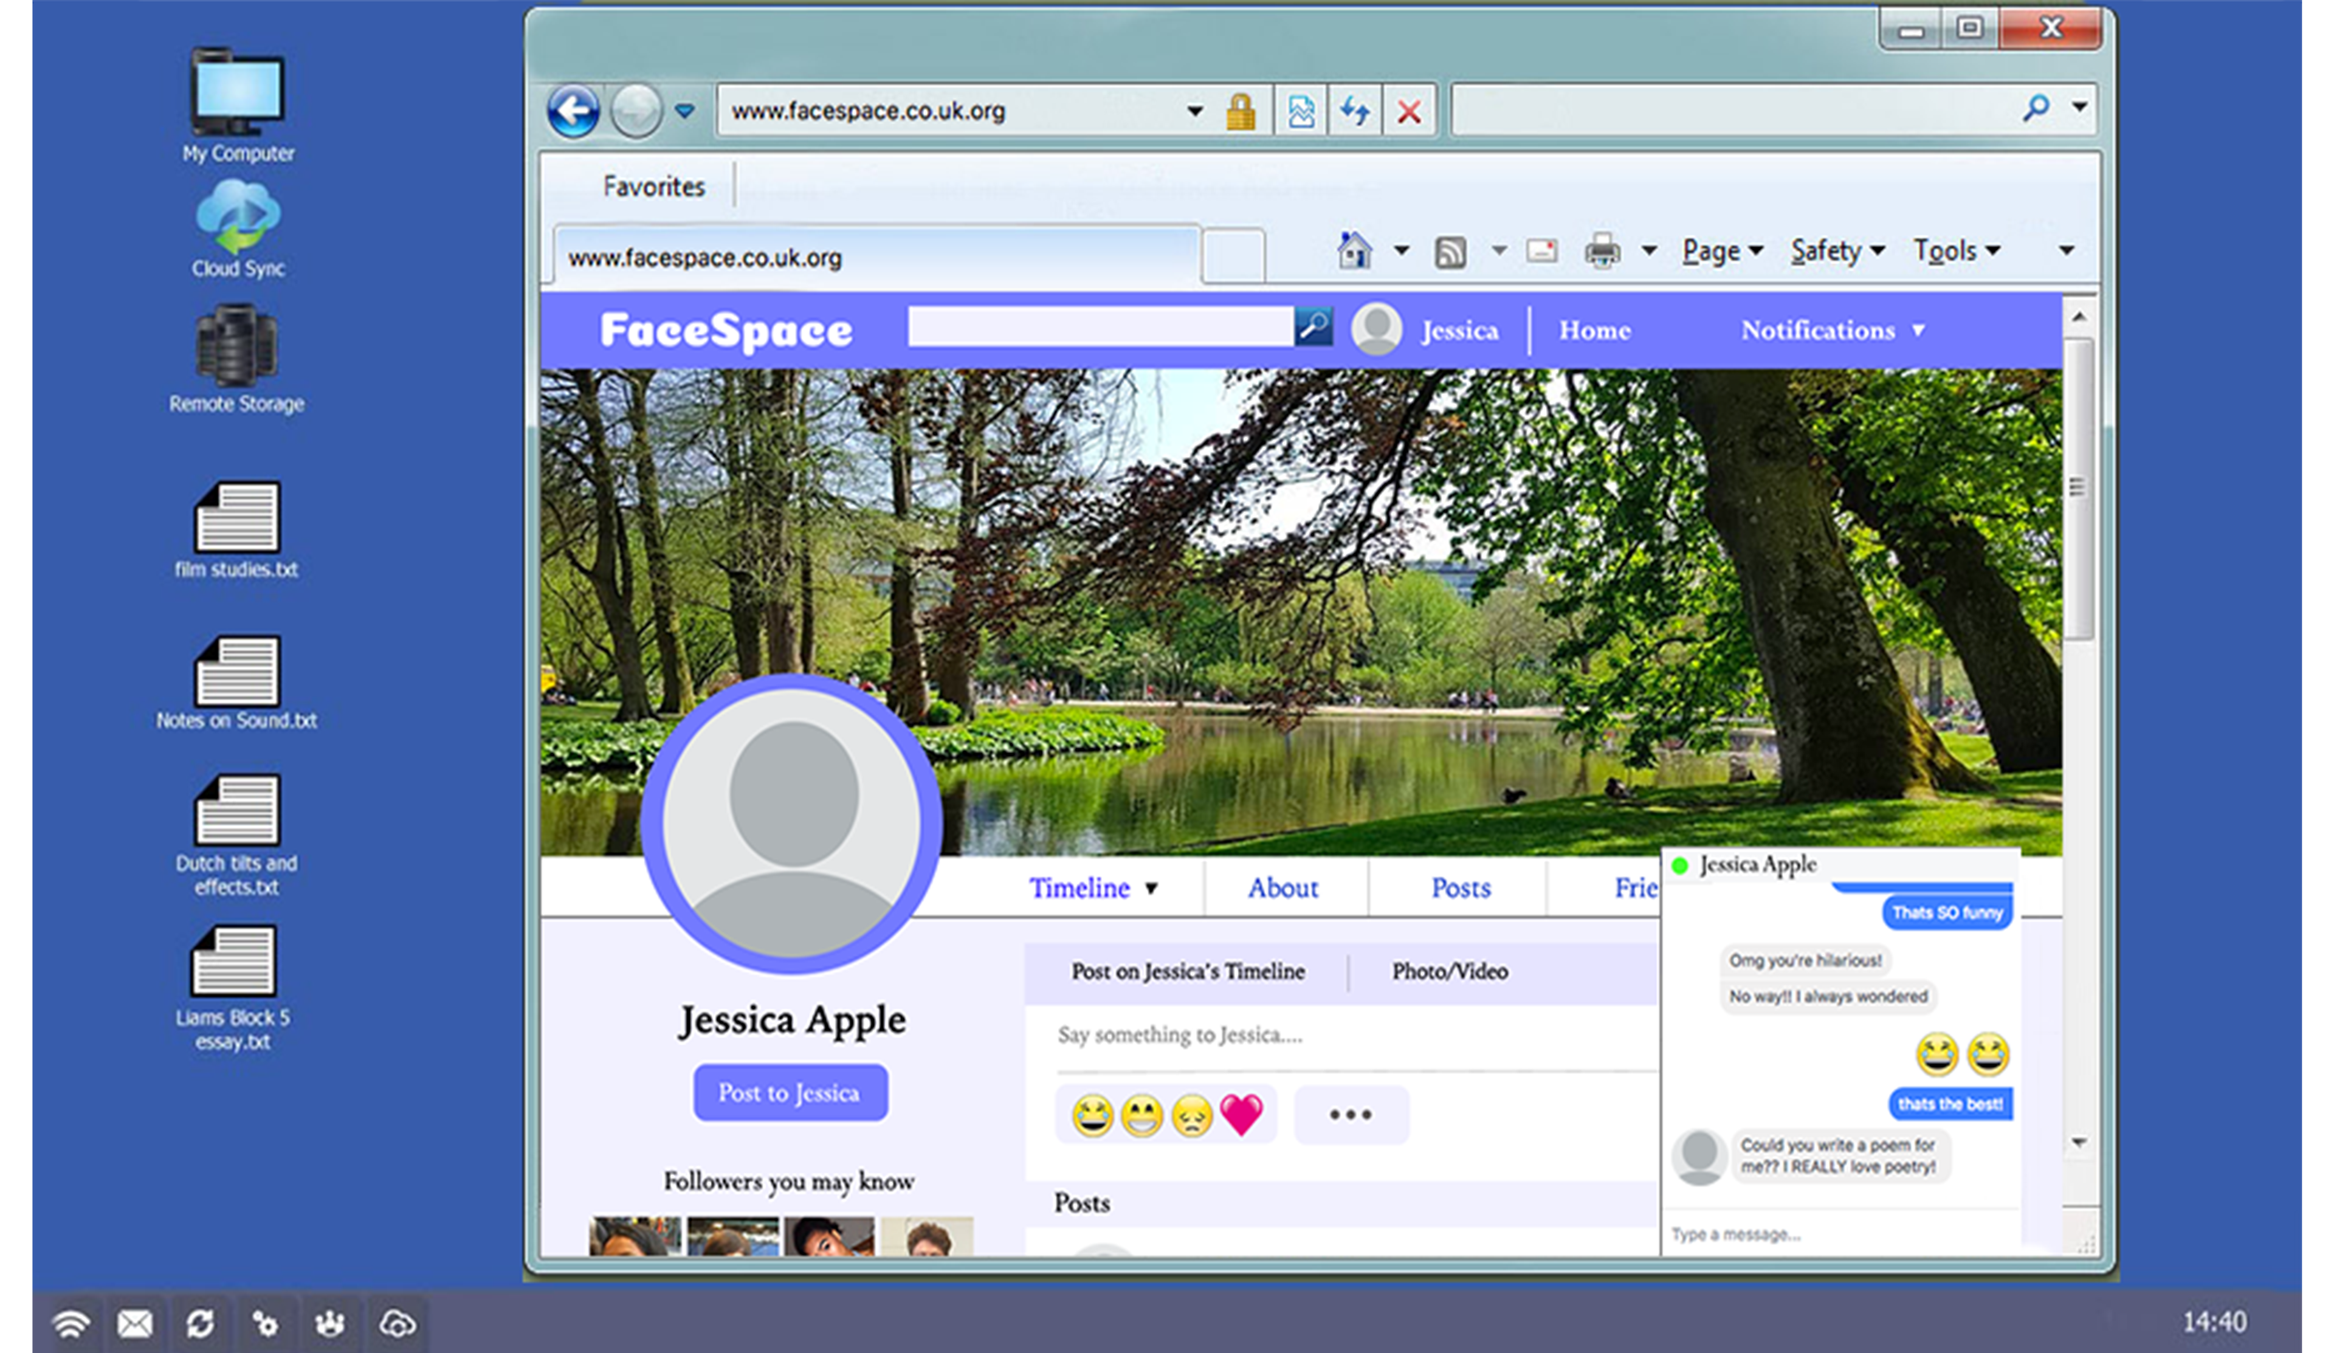Click the Post to Jessica button

[x=790, y=1092]
